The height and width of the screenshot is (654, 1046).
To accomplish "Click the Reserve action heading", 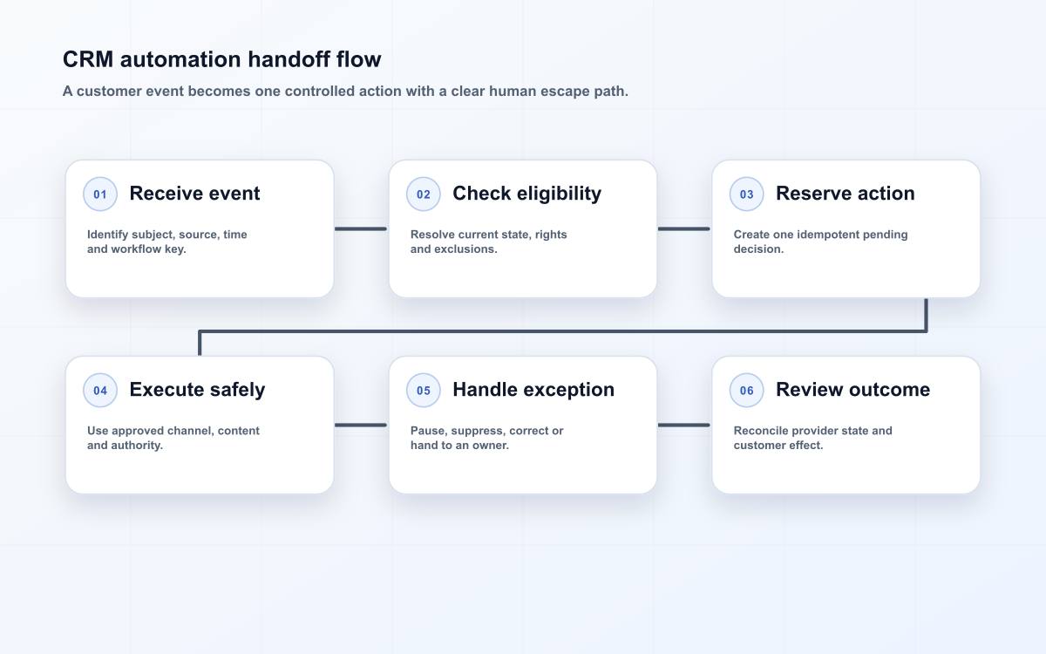I will [x=845, y=194].
